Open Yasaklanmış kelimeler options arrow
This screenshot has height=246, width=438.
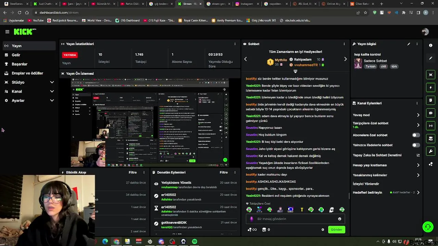point(418,175)
